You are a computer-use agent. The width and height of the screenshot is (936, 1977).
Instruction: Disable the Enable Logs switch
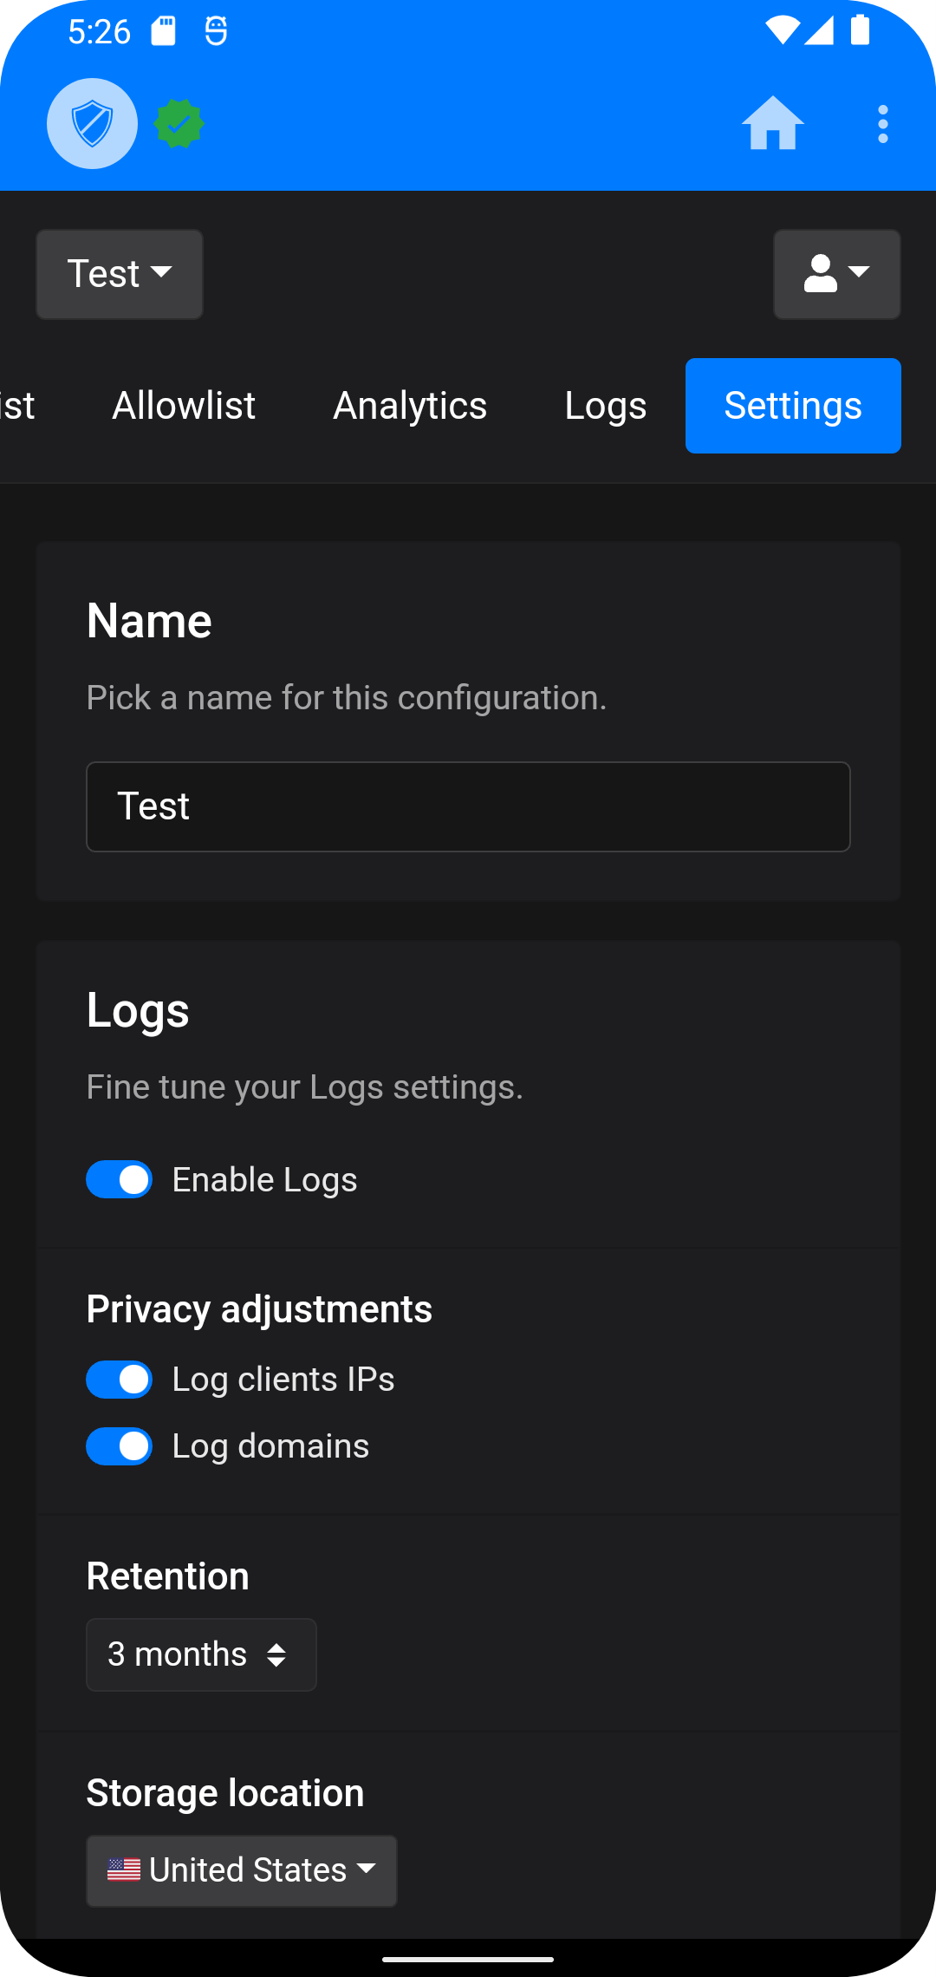[120, 1179]
